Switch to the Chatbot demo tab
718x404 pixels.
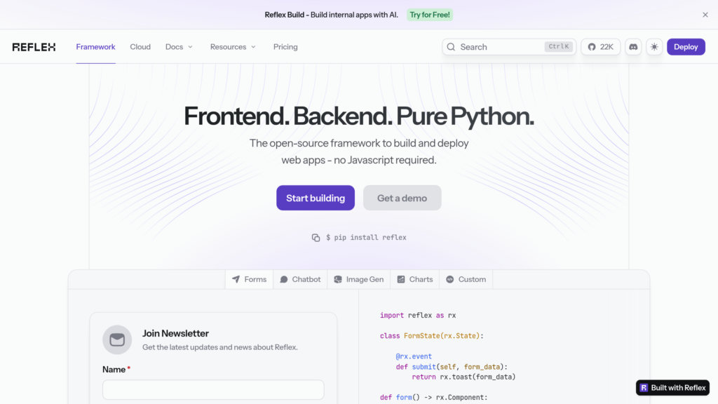tap(300, 279)
